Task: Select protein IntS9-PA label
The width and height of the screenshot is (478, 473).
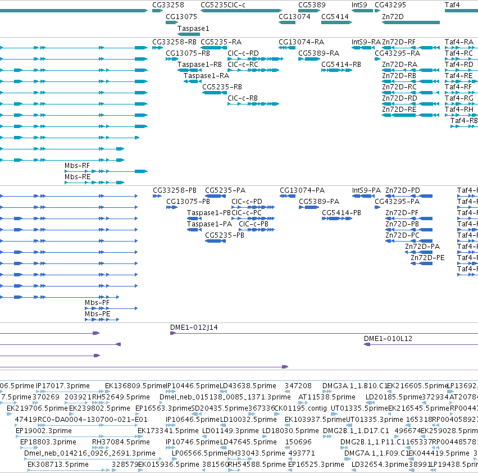Action: coord(366,190)
